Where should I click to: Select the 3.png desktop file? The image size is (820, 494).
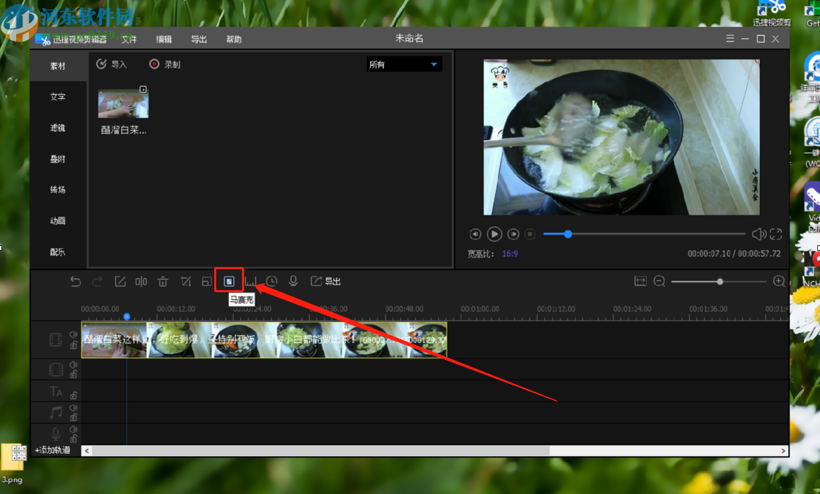point(12,464)
